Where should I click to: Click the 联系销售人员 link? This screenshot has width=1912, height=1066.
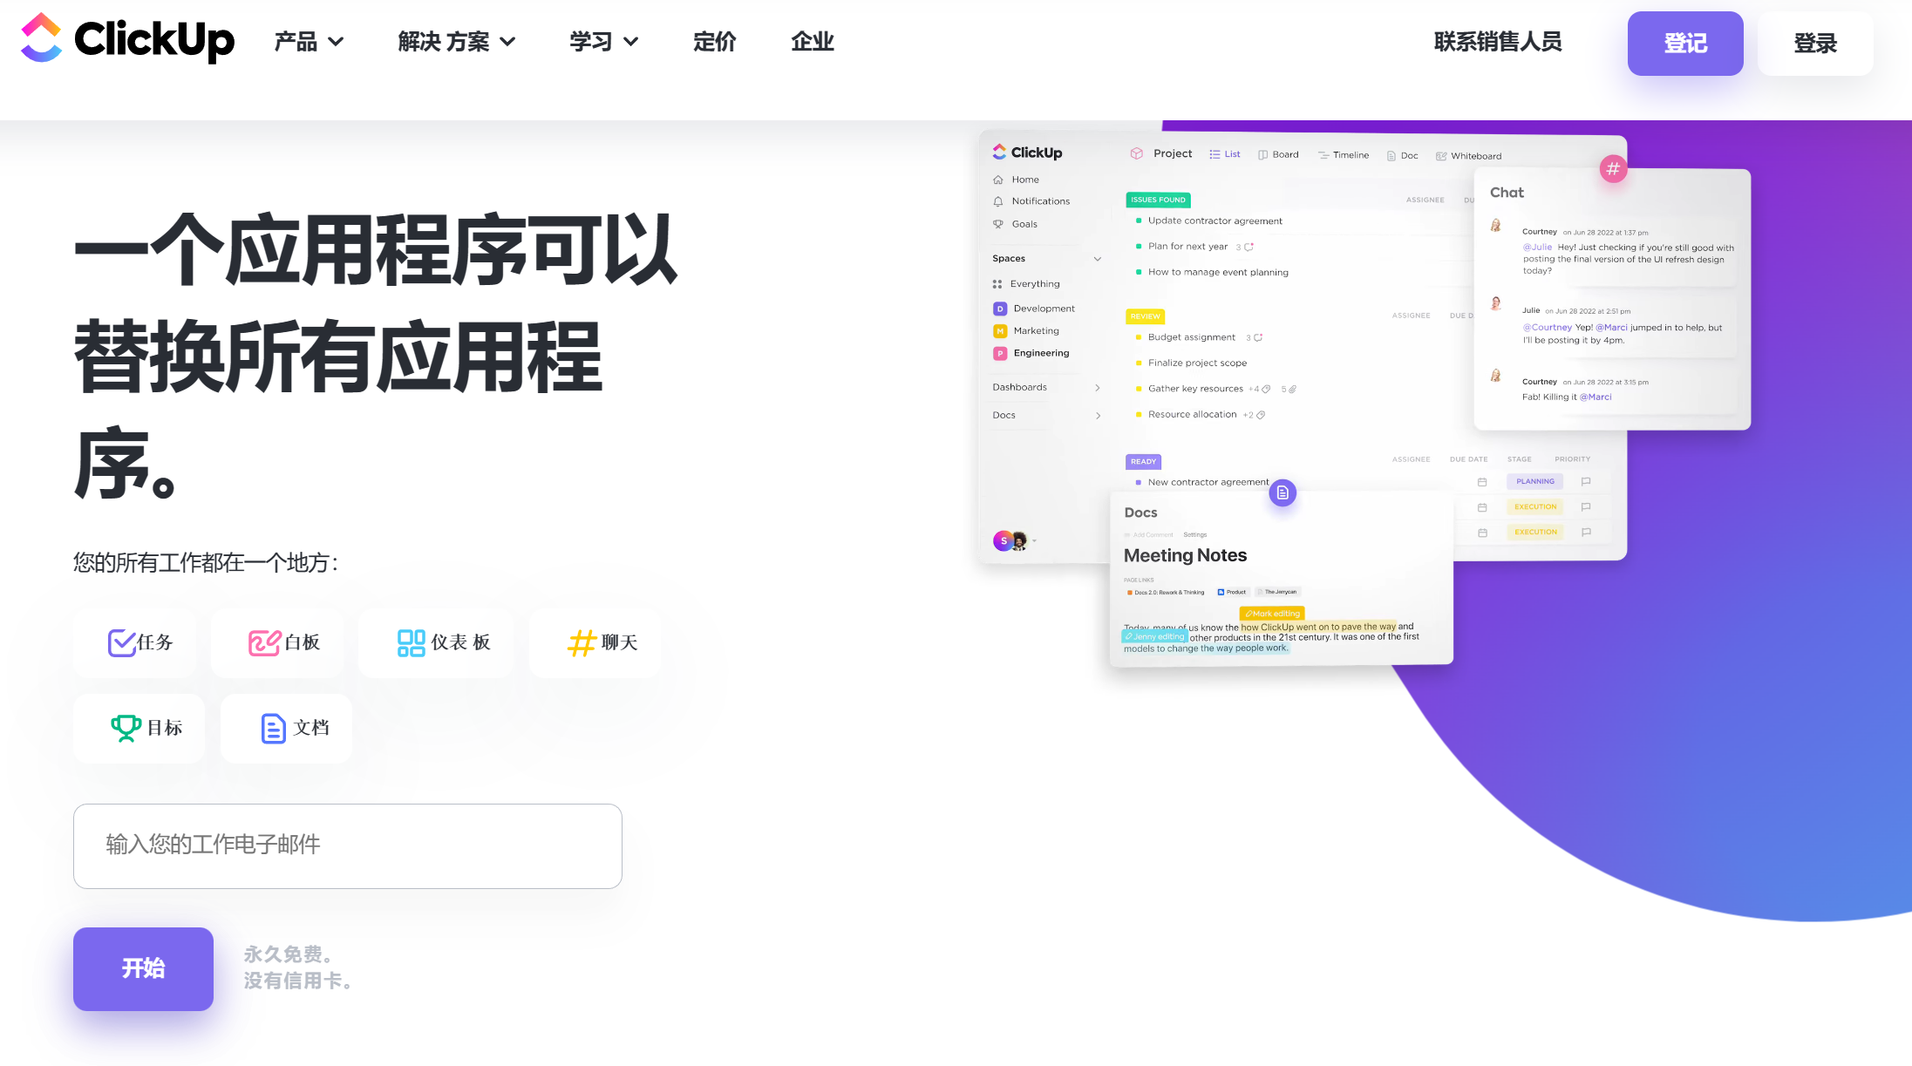point(1497,42)
